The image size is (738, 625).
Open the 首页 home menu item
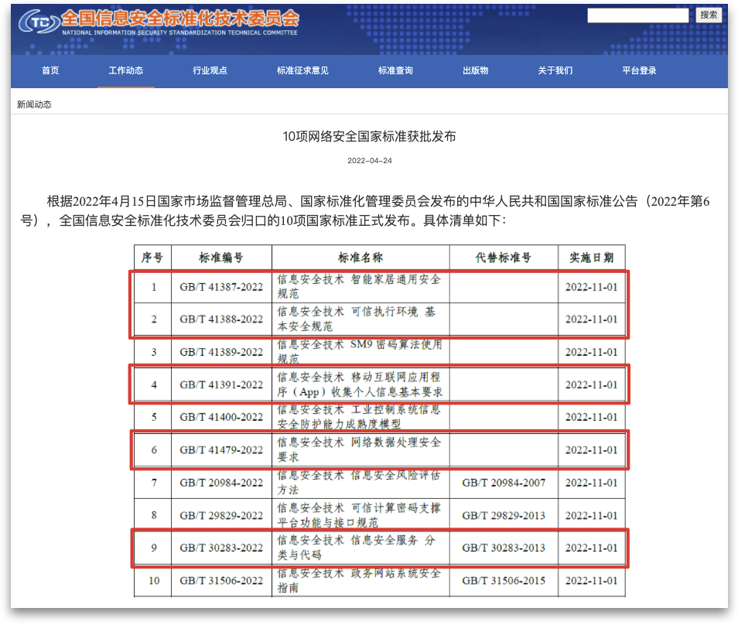[x=50, y=70]
